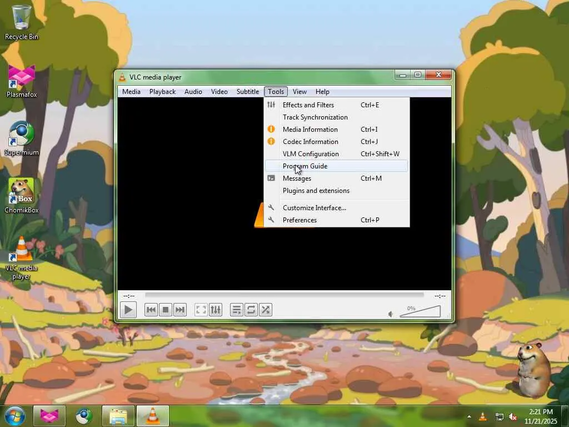
Task: Open the Audio menu
Action: [193, 92]
